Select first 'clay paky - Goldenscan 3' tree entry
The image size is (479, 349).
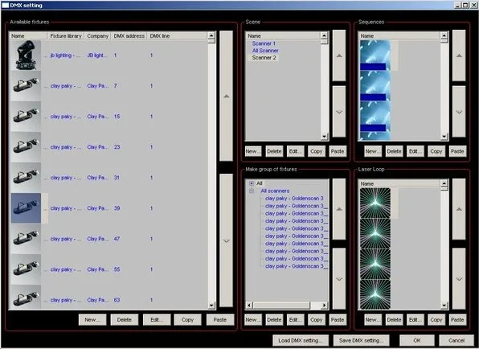click(x=294, y=199)
